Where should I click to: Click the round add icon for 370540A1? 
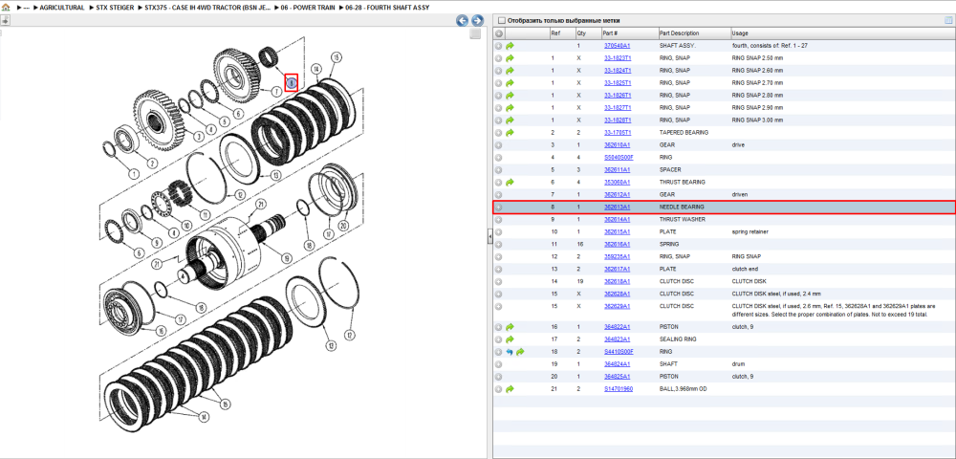(499, 46)
